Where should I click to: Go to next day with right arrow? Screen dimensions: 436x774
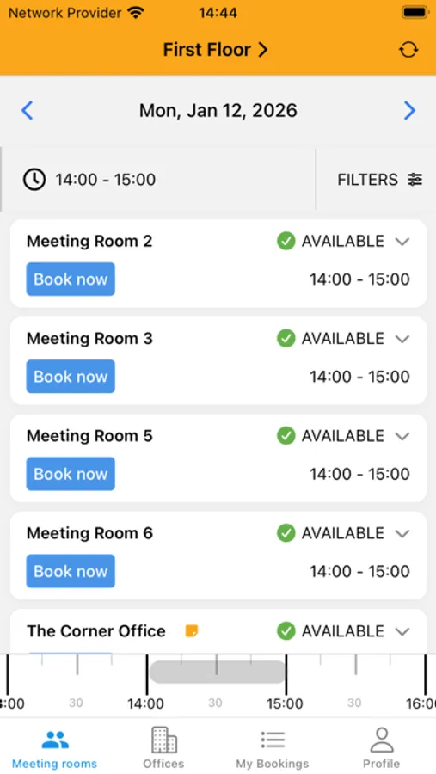point(409,111)
